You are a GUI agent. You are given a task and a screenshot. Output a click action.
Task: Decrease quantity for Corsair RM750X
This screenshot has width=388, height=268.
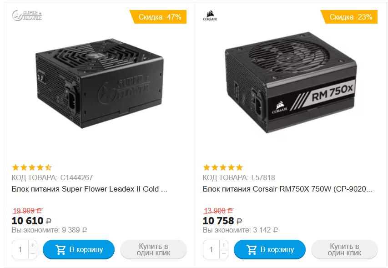click(223, 254)
